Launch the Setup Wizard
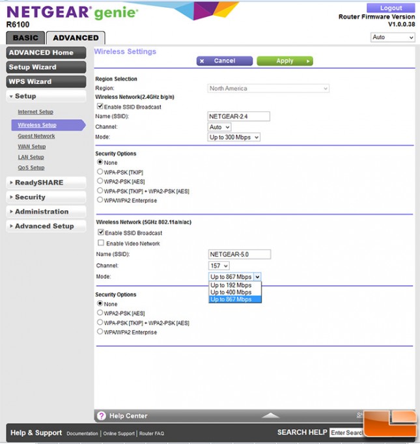The width and height of the screenshot is (420, 444). [x=46, y=67]
